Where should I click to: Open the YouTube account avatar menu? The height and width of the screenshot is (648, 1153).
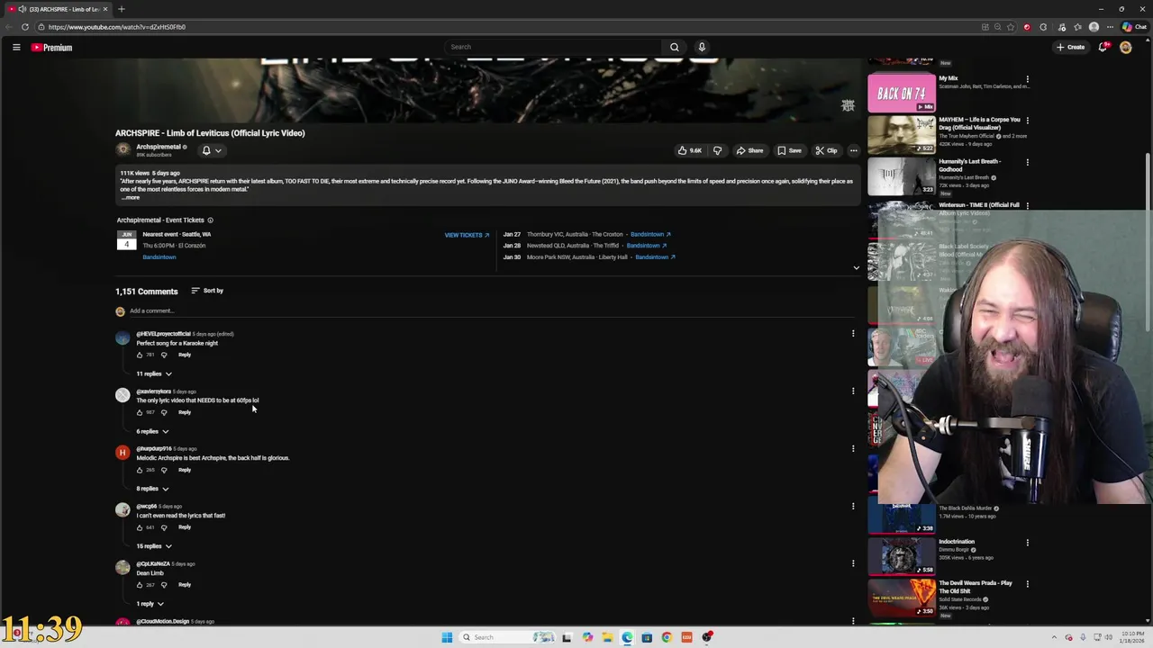[1126, 47]
